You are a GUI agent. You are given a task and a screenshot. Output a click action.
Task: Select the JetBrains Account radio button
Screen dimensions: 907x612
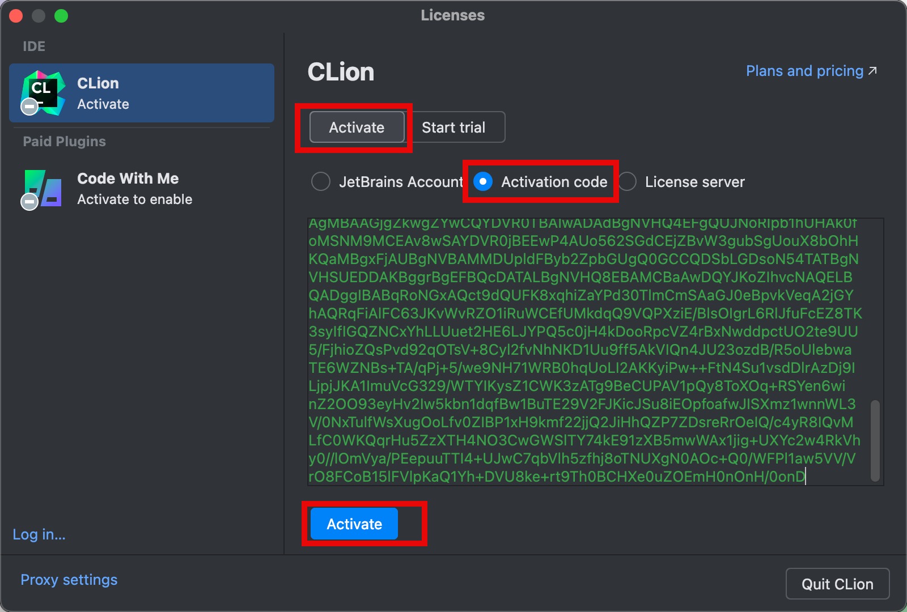tap(321, 182)
